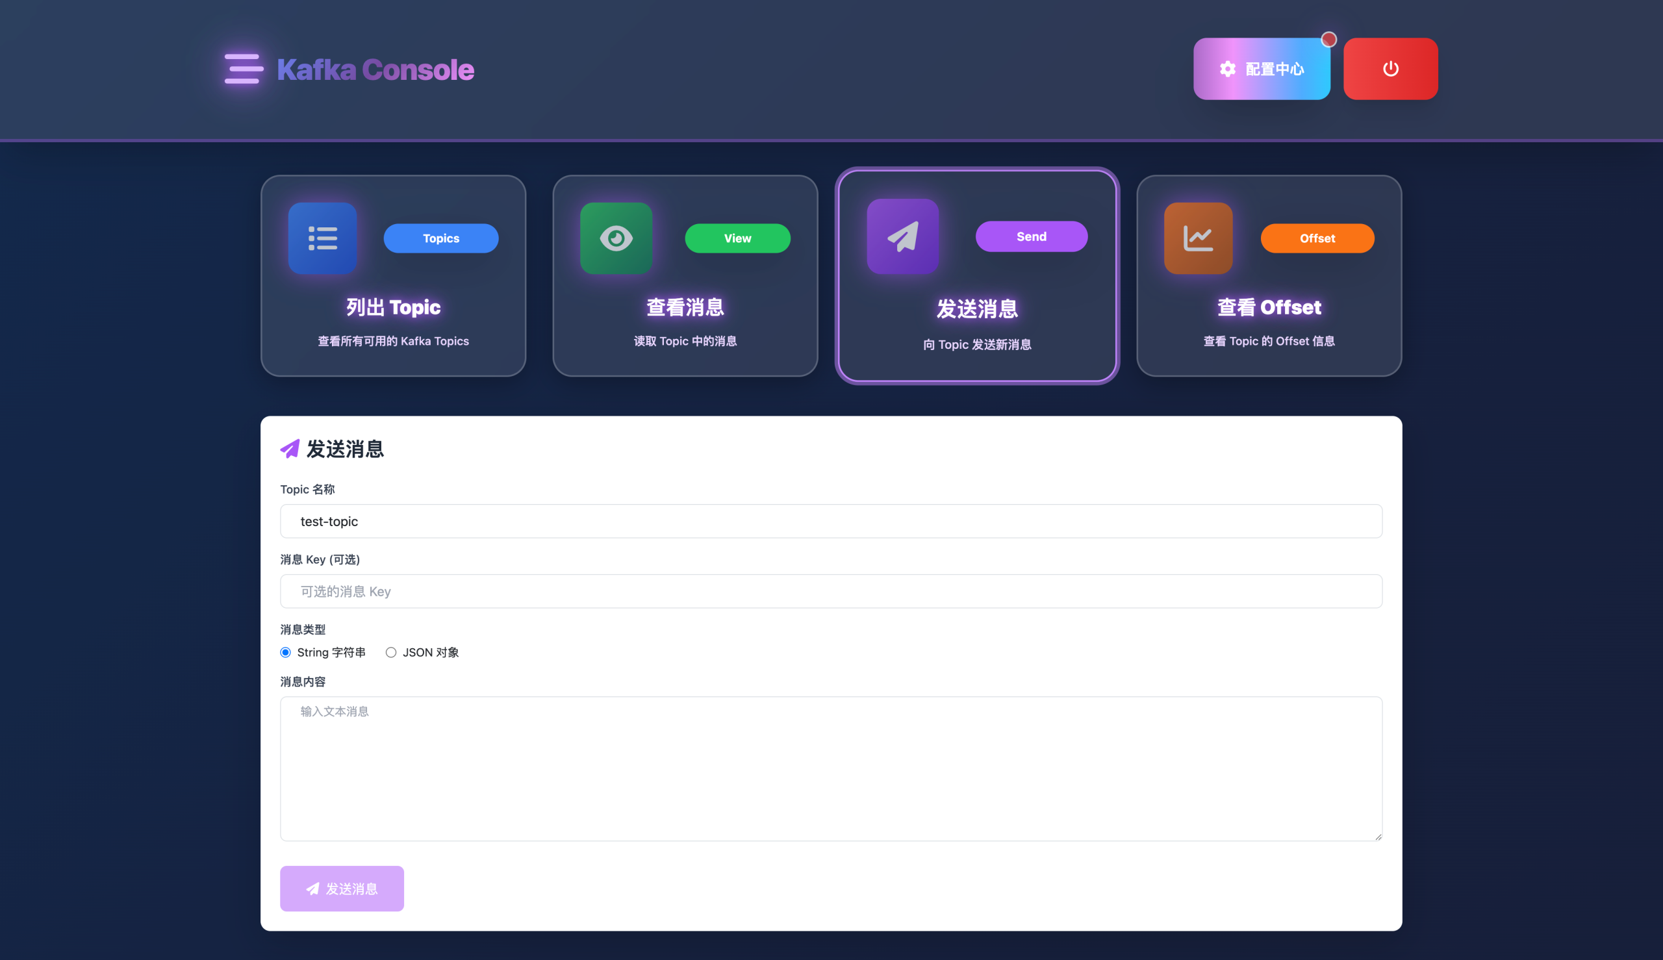The width and height of the screenshot is (1663, 960).
Task: Click the Topic 名称 input with test-topic
Action: point(831,521)
